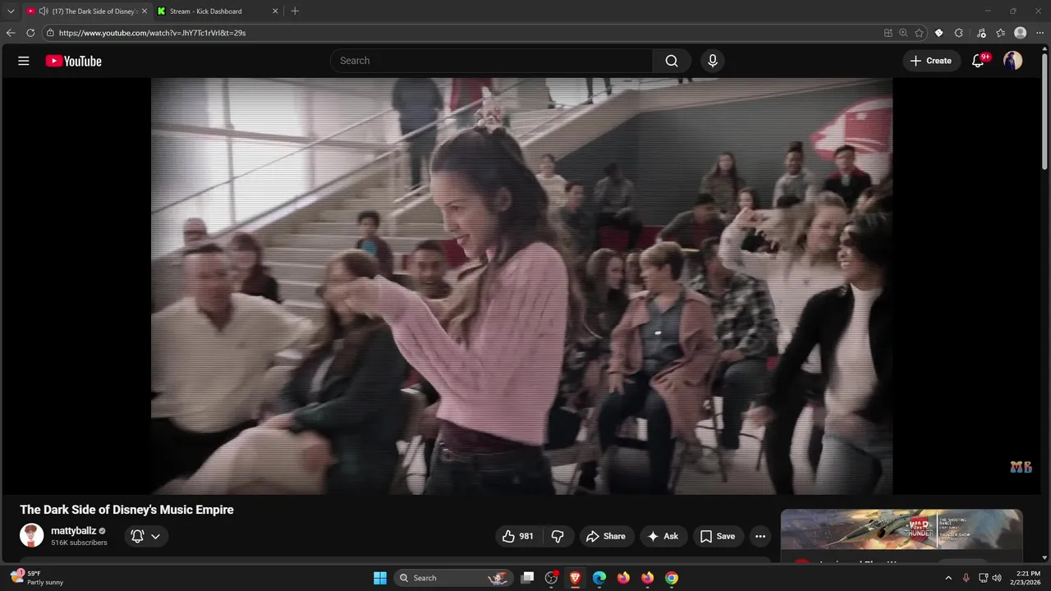1051x591 pixels.
Task: Start voice search with the microphone icon
Action: 713,61
